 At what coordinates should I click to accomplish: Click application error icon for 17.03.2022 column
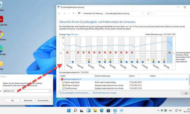[x=169, y=52]
